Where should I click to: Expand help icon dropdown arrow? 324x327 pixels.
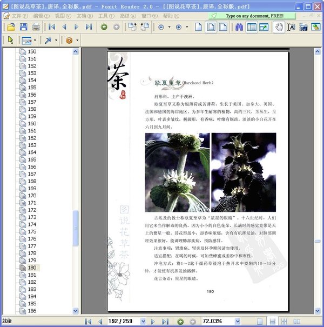coord(77,40)
